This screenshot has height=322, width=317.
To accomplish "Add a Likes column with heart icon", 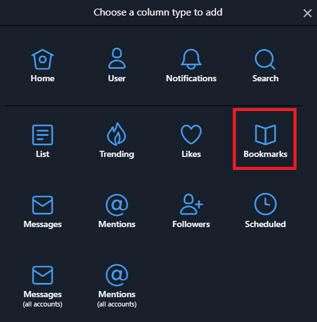I will coord(191,135).
